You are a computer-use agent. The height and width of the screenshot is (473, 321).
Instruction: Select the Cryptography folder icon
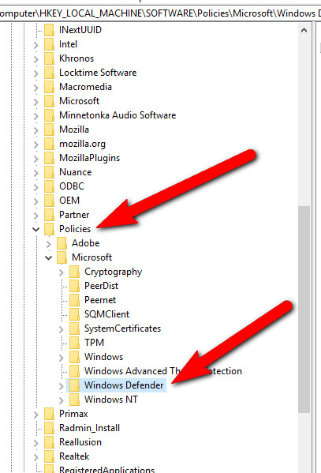[x=74, y=272]
